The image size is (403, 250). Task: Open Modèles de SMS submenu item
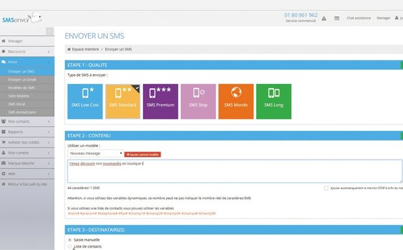tap(27, 88)
